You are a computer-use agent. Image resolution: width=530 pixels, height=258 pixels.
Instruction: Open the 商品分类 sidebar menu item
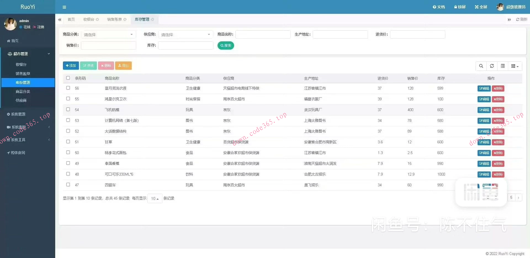23,91
